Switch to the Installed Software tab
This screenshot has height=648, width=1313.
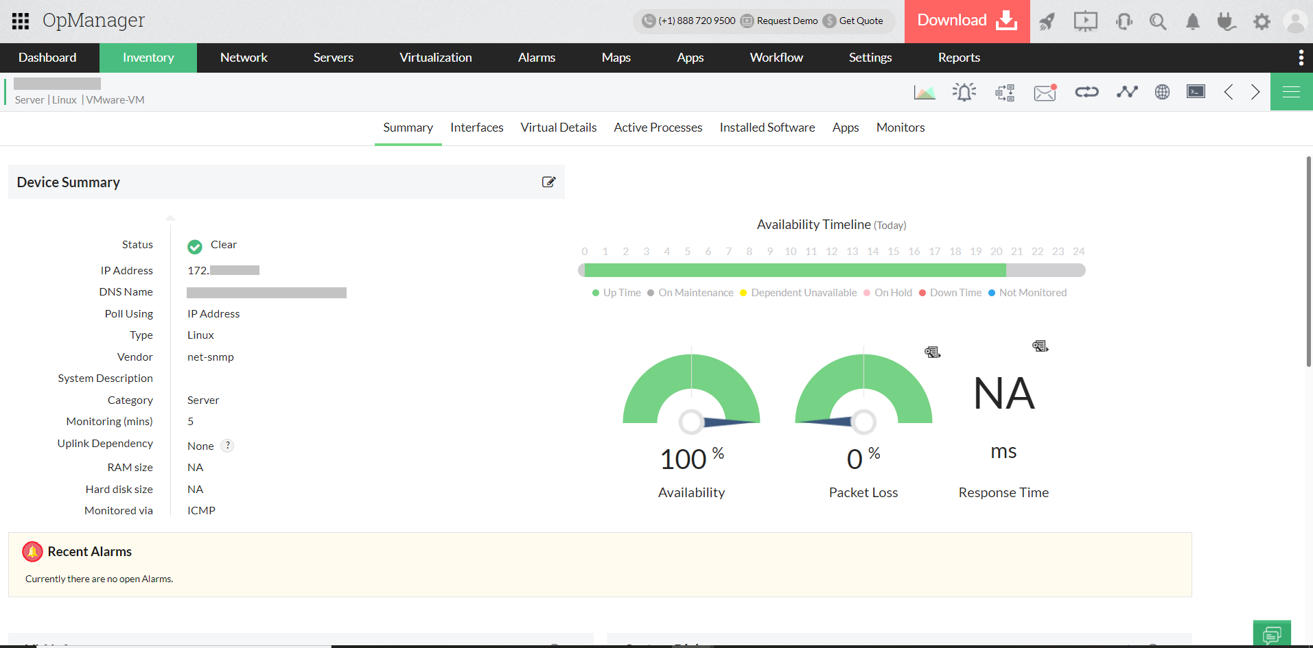[767, 128]
